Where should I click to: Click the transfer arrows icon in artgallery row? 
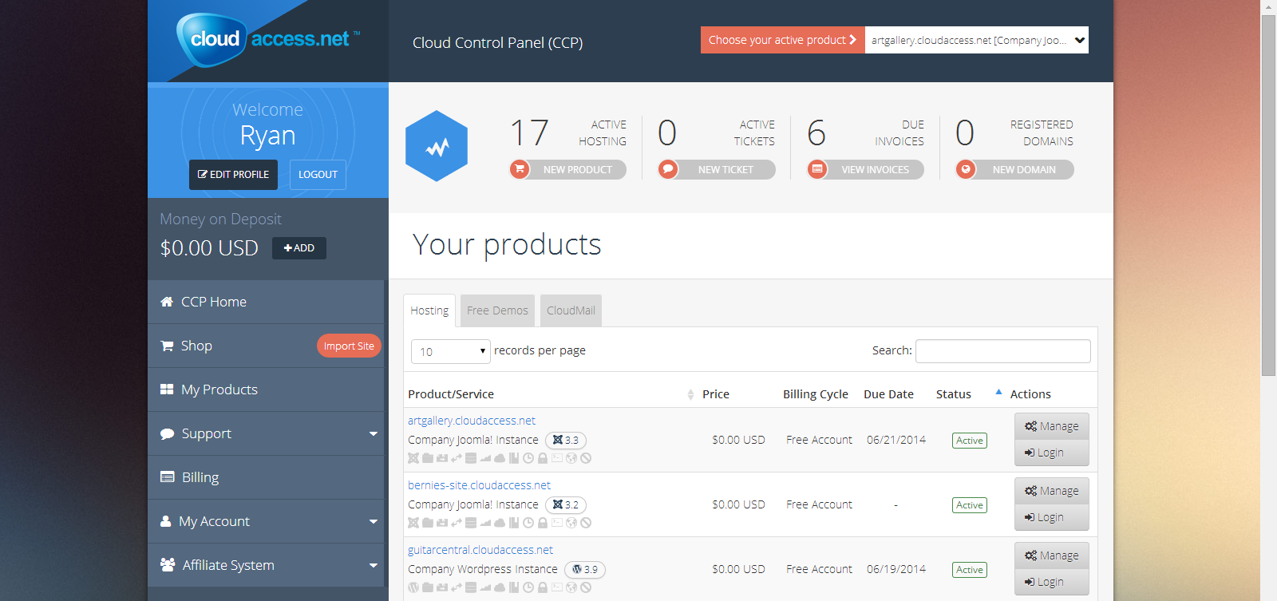pos(457,458)
